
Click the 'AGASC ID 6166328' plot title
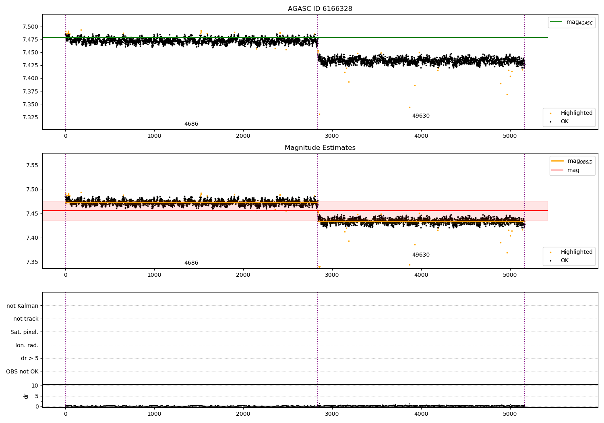(x=320, y=9)
